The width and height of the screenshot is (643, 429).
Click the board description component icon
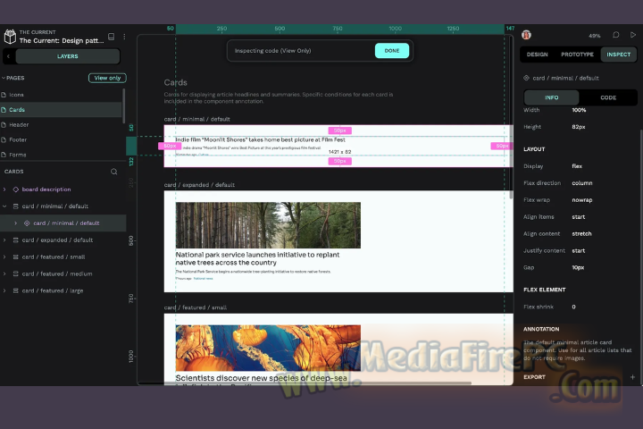click(x=15, y=189)
